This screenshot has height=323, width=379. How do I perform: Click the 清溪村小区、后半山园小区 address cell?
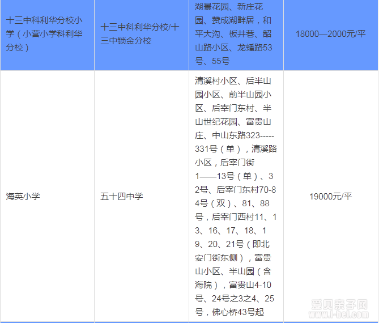[236, 196]
